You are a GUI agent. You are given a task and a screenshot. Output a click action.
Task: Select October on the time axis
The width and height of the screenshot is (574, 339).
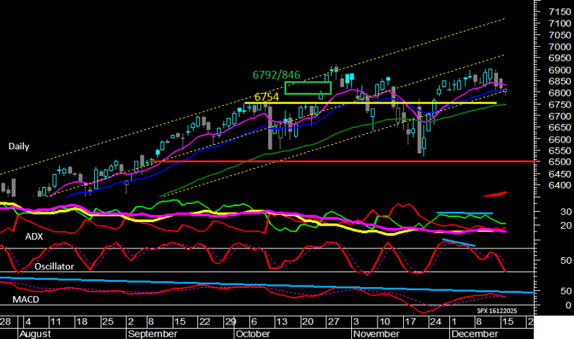pos(254,332)
